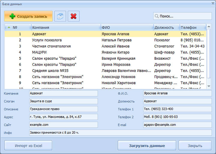Click the Слоган field Защита в суде
This screenshot has width=216, height=154.
point(63,101)
